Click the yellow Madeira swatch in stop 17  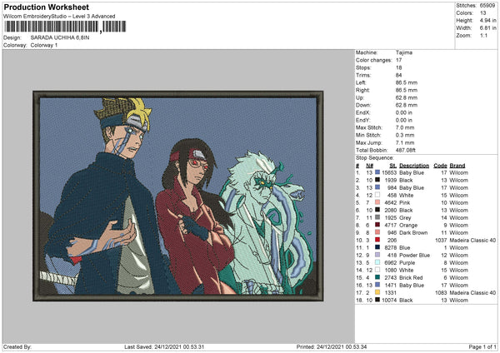377,292
